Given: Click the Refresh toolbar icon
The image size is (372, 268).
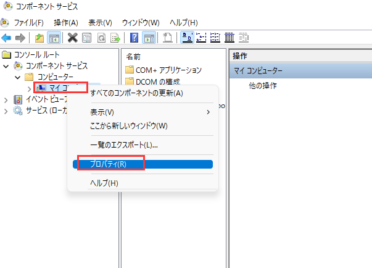Looking at the screenshot, I should click(101, 38).
